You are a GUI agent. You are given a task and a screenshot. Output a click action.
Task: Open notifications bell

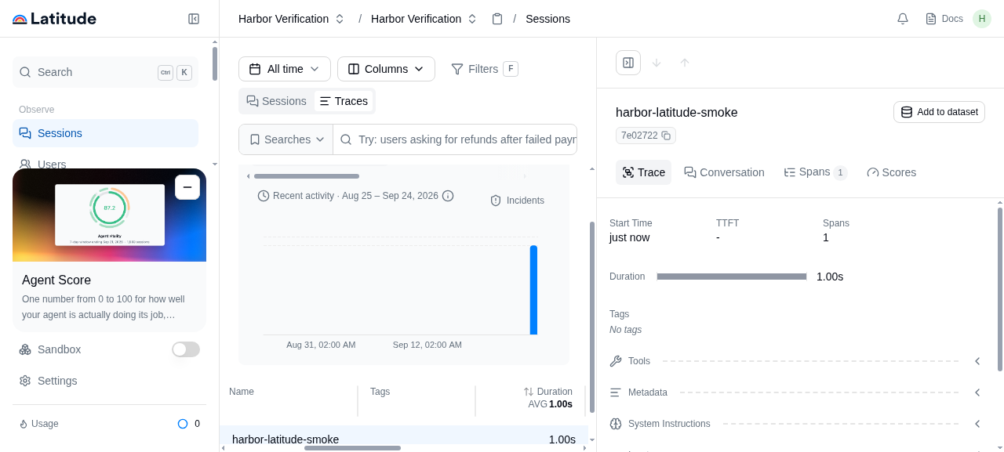903,19
